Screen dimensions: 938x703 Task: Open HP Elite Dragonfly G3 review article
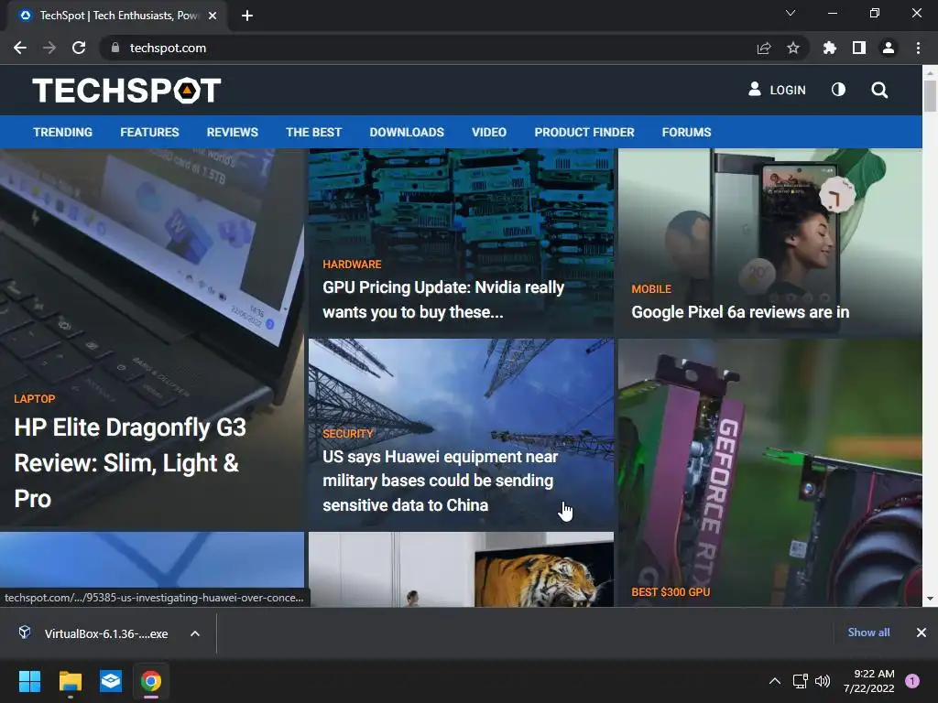pyautogui.click(x=130, y=462)
